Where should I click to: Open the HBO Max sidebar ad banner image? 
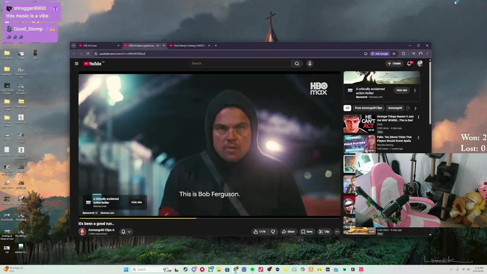tap(382, 78)
